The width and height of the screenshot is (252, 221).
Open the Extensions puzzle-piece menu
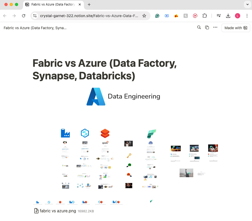205,16
